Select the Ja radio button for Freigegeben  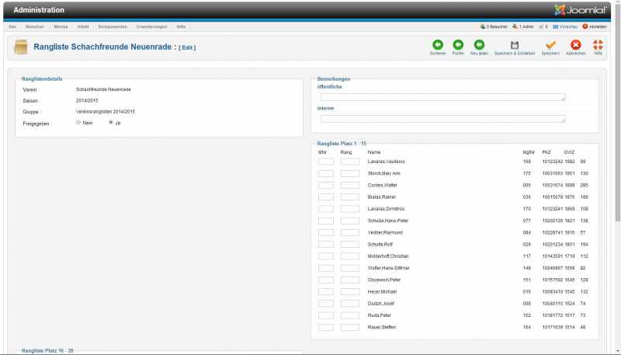tap(111, 122)
